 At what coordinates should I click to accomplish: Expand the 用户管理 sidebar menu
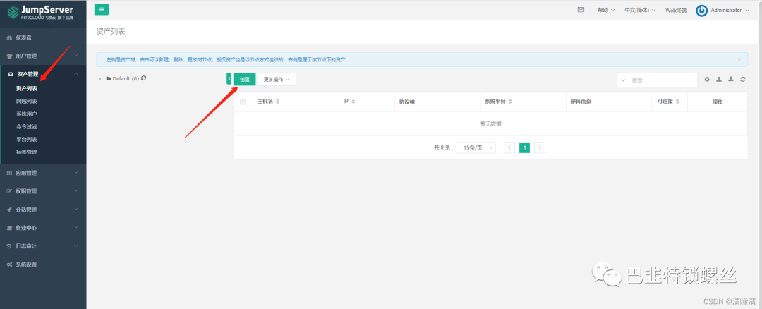(x=43, y=56)
